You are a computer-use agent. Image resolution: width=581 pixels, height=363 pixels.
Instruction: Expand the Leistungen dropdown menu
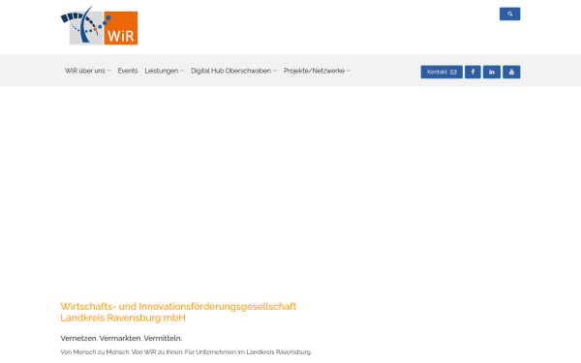point(165,71)
